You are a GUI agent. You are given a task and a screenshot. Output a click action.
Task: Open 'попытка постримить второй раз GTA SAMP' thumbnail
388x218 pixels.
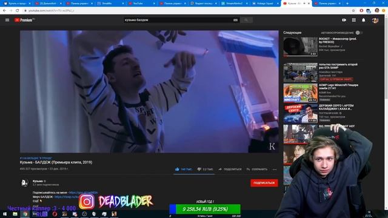click(x=300, y=73)
